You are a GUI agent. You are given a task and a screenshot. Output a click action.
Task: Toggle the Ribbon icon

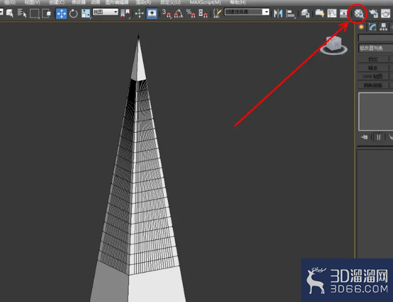tap(319, 14)
